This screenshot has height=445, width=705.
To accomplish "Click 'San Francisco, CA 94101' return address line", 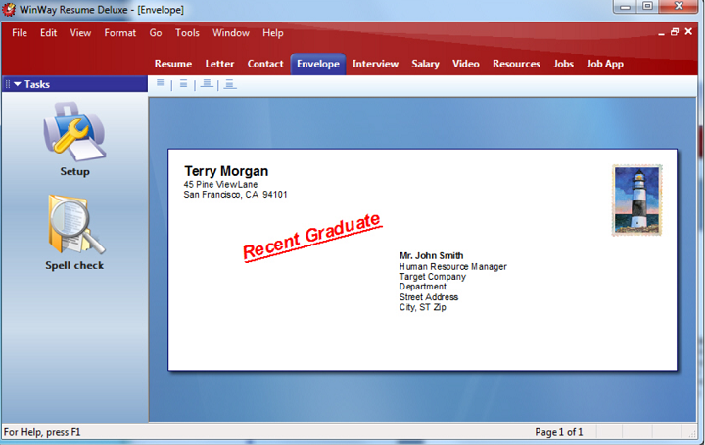I will tap(235, 195).
